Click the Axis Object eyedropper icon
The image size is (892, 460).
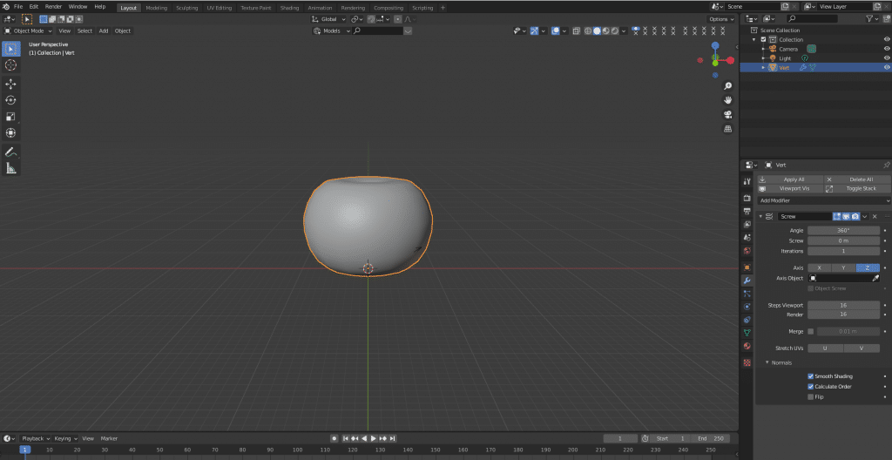click(x=875, y=279)
